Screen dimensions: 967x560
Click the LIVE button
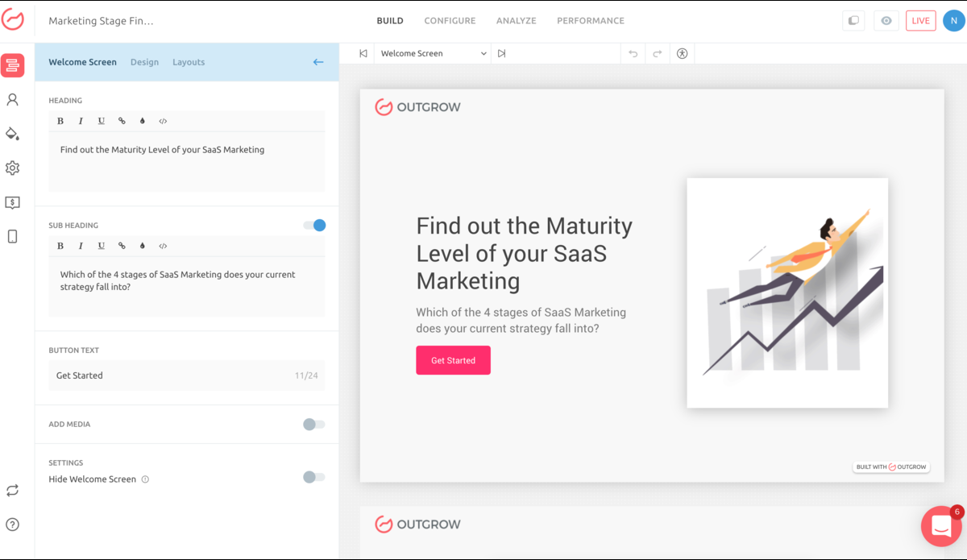pos(920,21)
